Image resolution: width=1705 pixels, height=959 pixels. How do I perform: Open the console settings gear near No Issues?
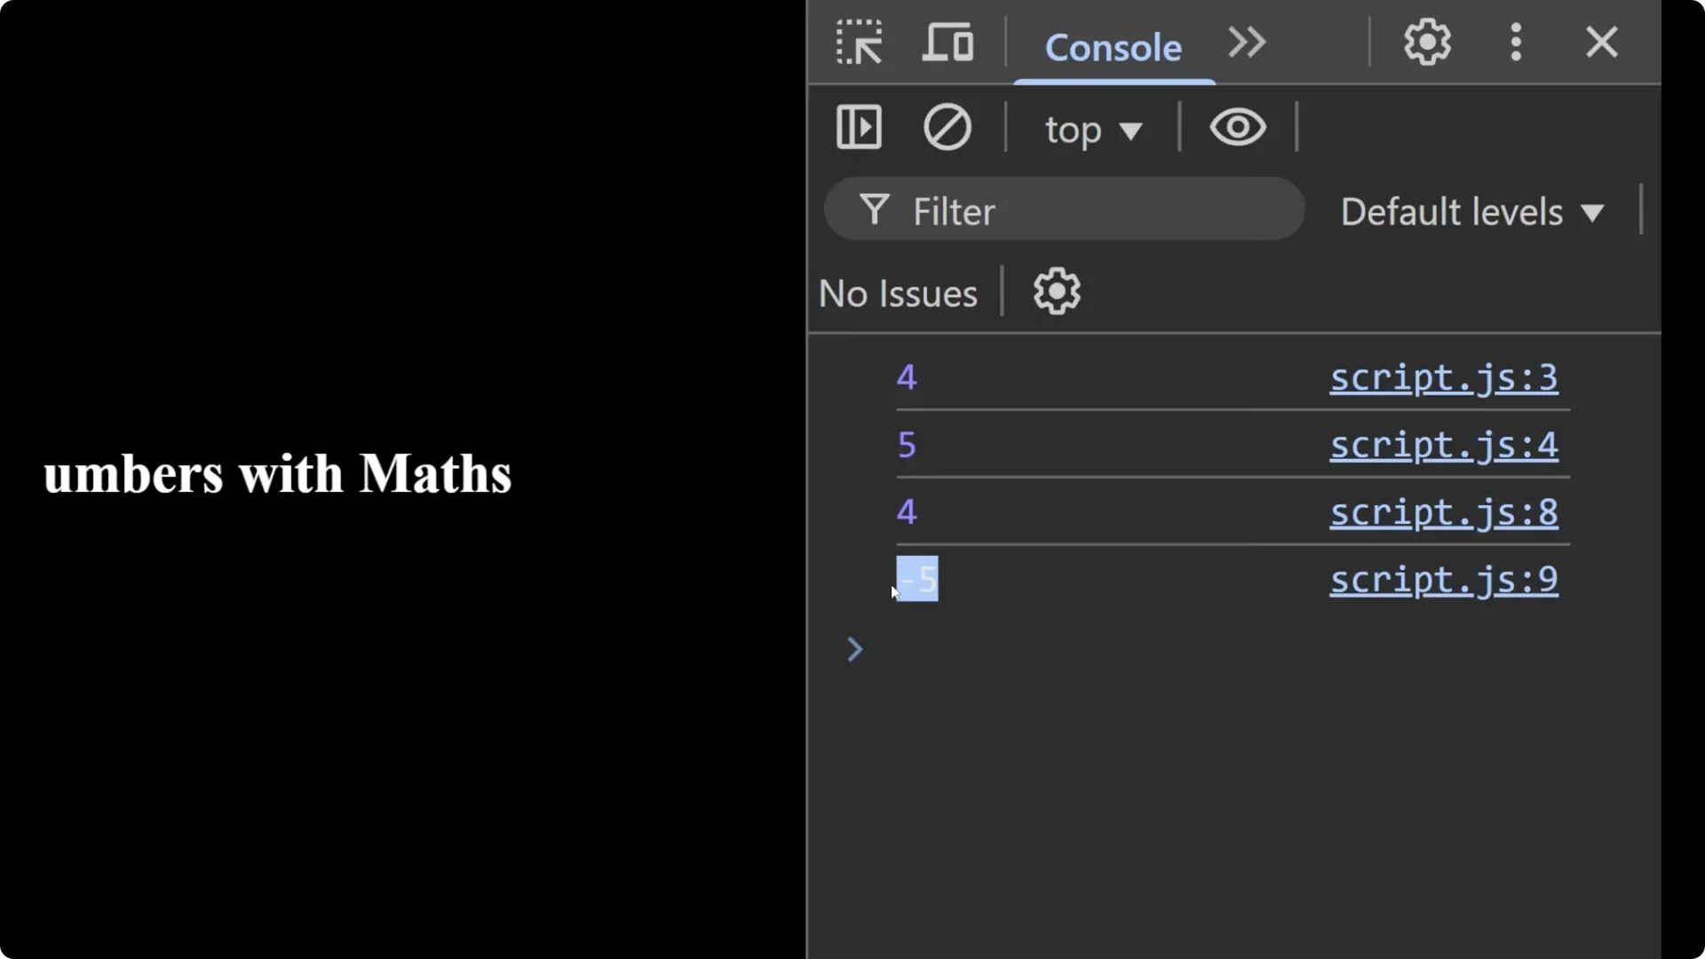1056,291
